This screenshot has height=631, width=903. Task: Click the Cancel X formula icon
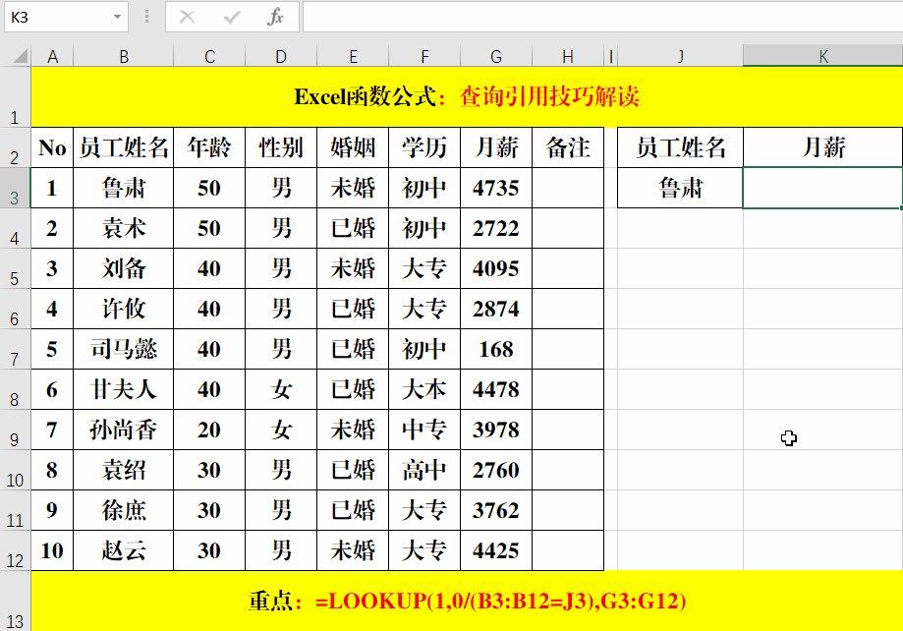pos(187,17)
